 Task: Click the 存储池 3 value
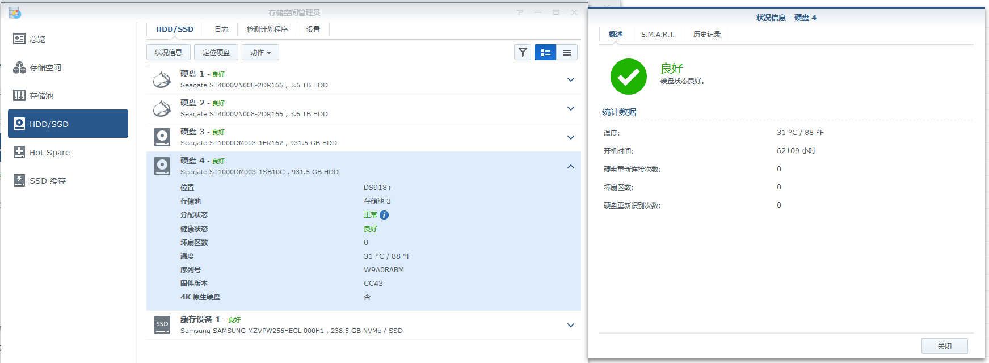(377, 201)
